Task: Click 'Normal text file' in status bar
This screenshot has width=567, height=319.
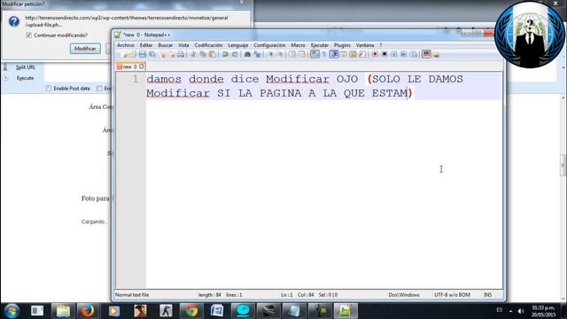Action: 132,295
